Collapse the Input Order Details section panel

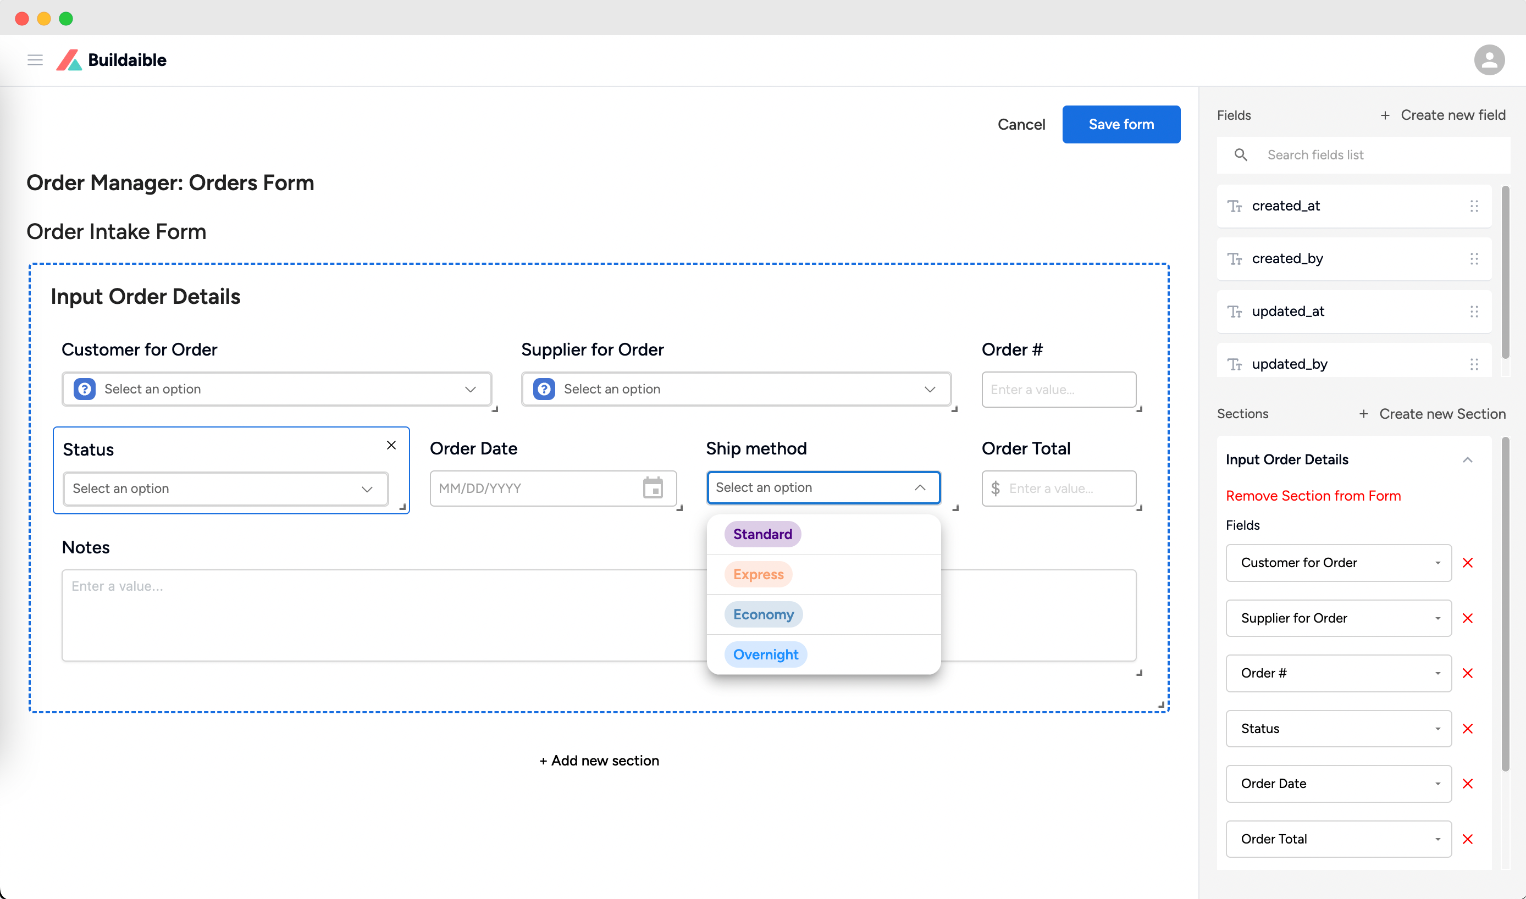pos(1467,460)
